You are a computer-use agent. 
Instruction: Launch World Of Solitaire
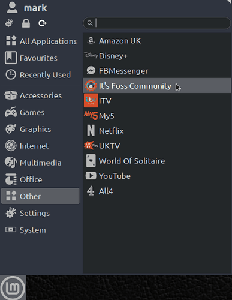(156, 161)
